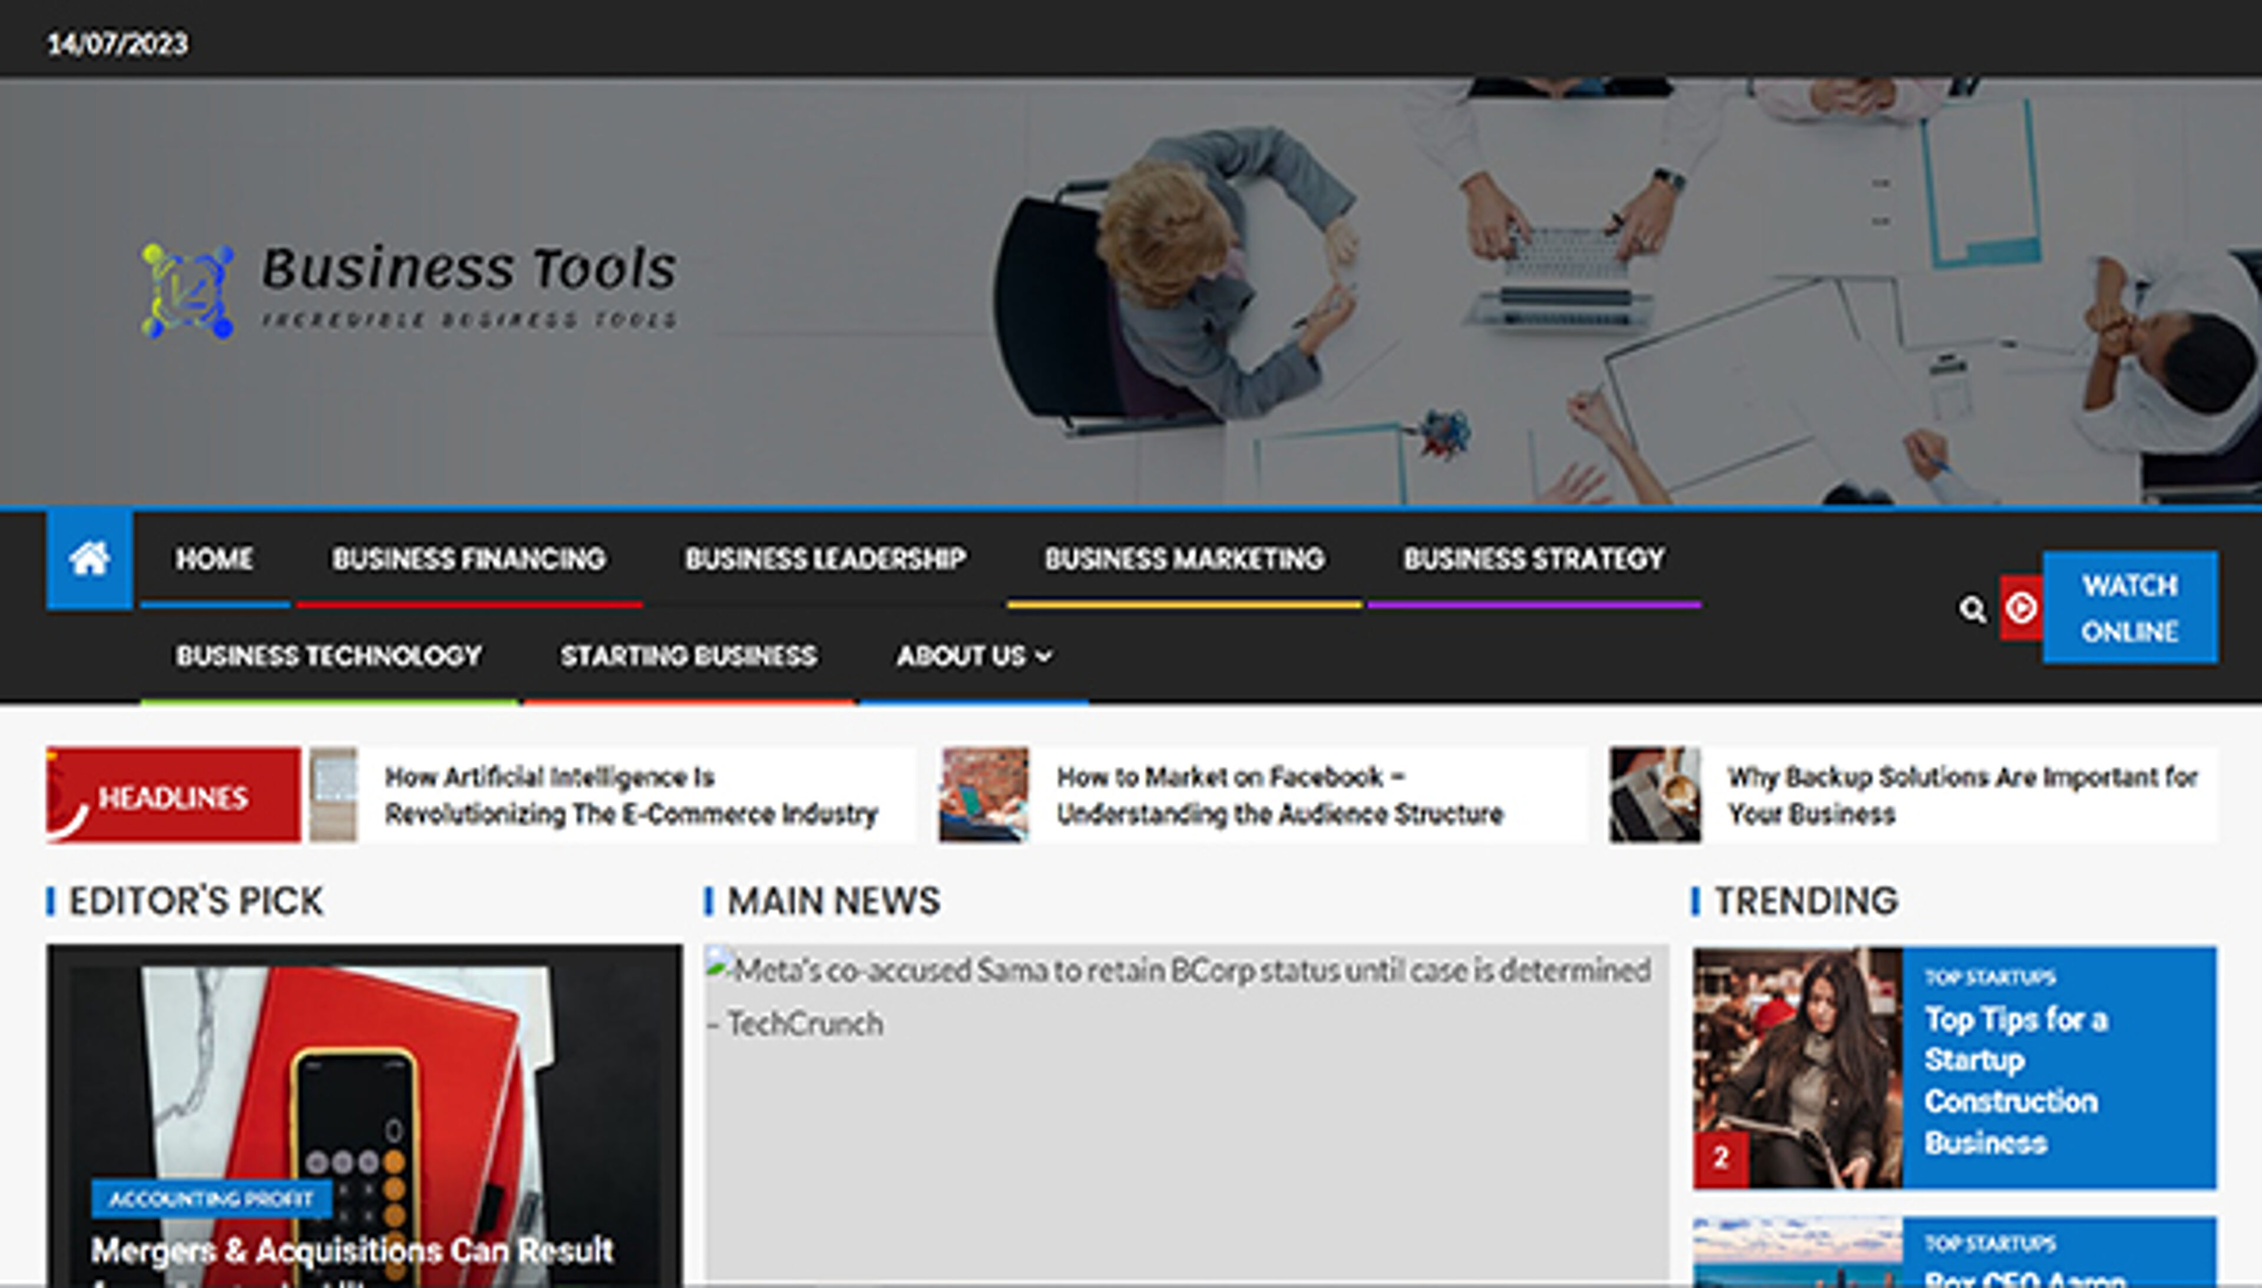Open the AI E-Commerce headline article
The image size is (2262, 1288).
click(x=630, y=794)
